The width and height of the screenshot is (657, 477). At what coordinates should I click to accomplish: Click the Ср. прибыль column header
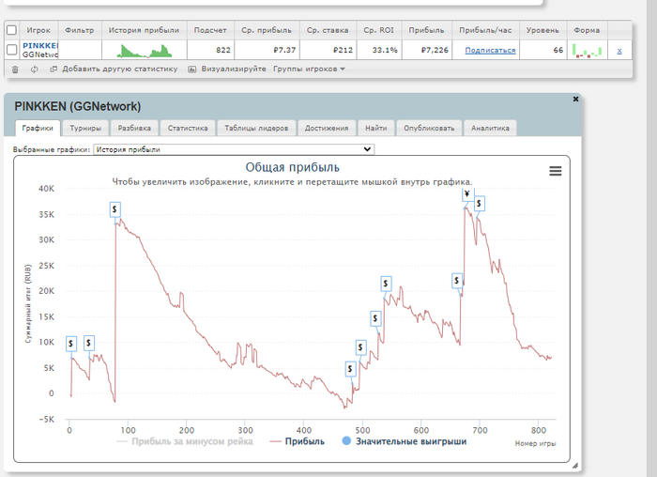click(x=267, y=30)
